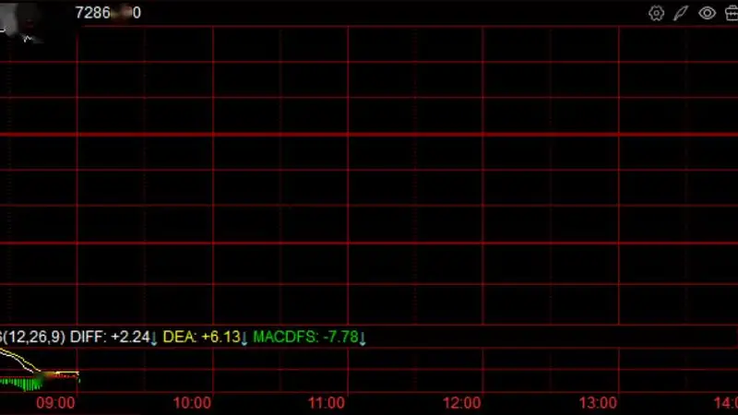
Task: Click the 10:00 time axis label
Action: tap(192, 403)
